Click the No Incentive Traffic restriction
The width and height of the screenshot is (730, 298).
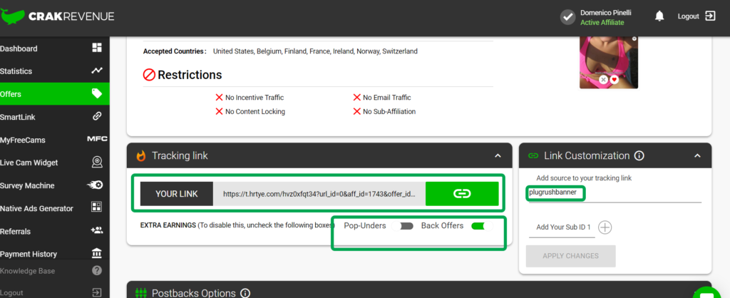(250, 98)
